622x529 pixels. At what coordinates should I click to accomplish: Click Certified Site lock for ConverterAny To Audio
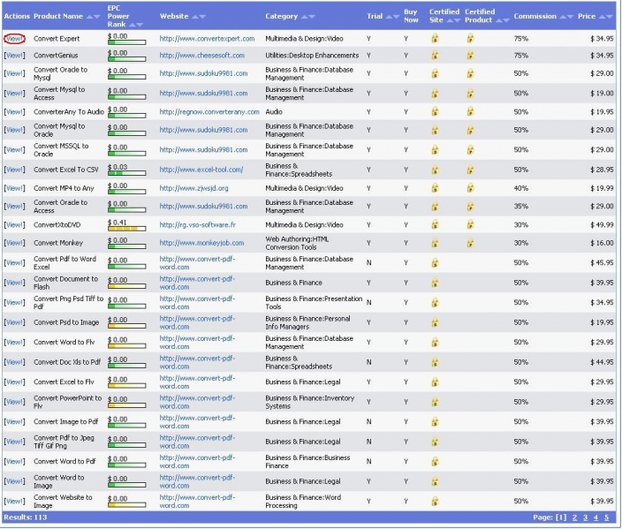(435, 112)
